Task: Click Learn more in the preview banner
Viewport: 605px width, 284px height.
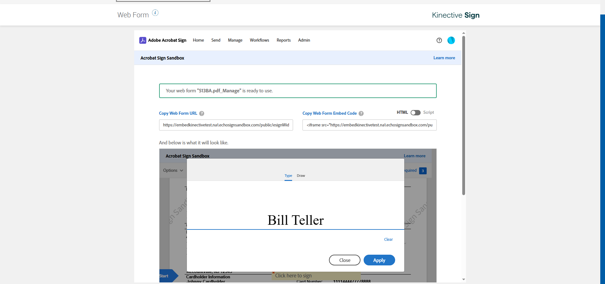Action: tap(415, 156)
